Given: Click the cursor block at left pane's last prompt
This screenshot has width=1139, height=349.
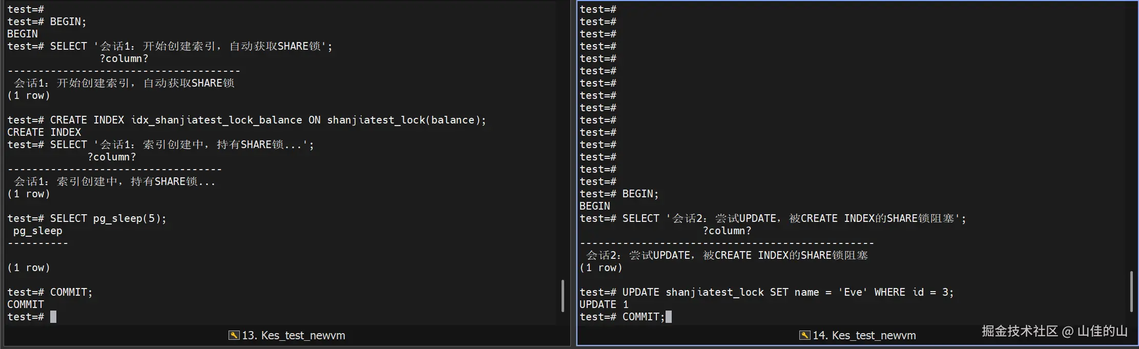Looking at the screenshot, I should pyautogui.click(x=53, y=317).
